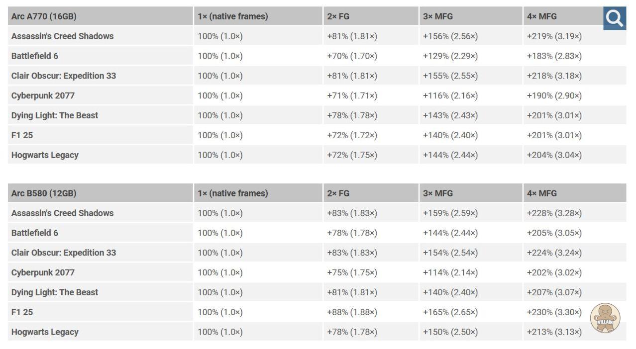Select Cyberpunk 2077 row in Arc B580 table

click(43, 272)
